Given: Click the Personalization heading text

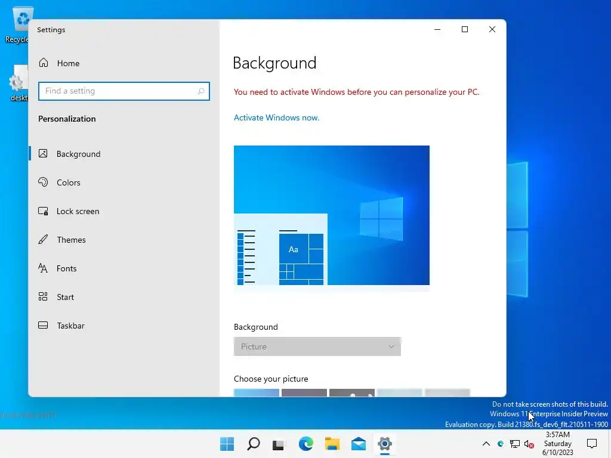Looking at the screenshot, I should pos(67,119).
